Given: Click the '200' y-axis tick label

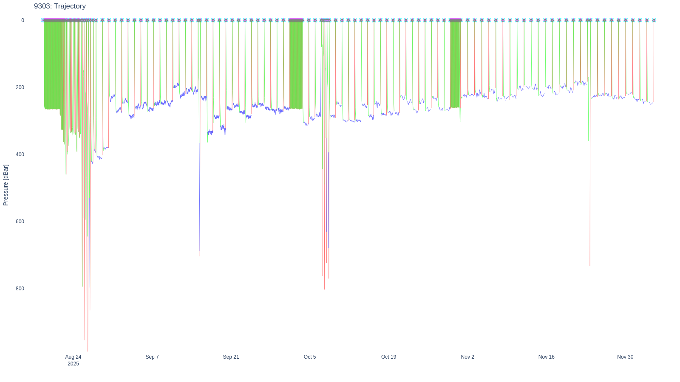Looking at the screenshot, I should pos(20,87).
